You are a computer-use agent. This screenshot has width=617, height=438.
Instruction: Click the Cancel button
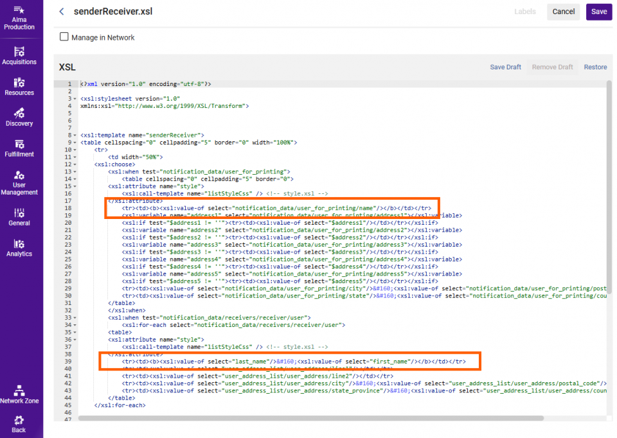[563, 12]
